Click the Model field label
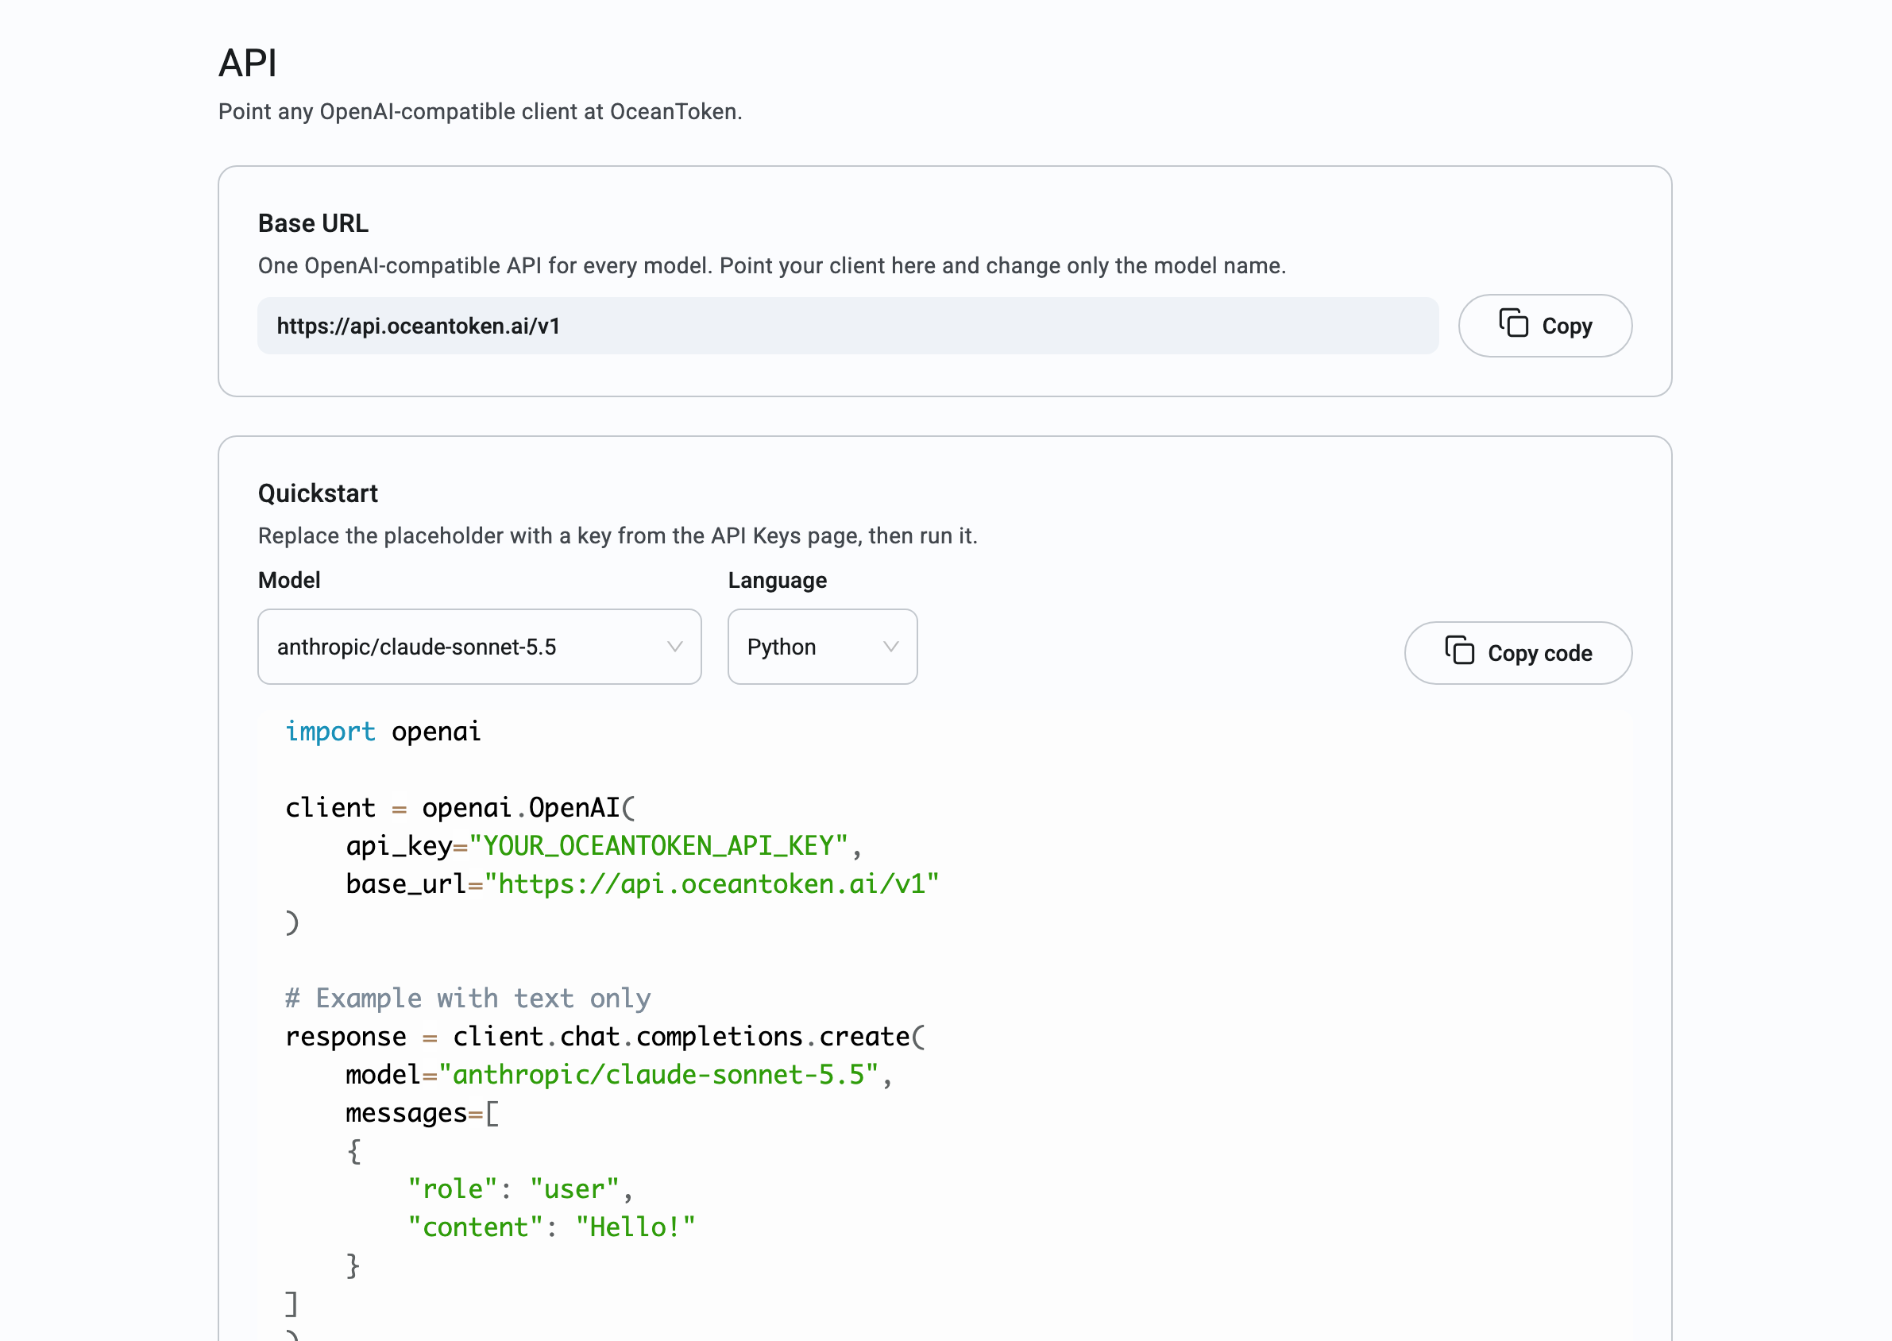The image size is (1892, 1341). (289, 580)
